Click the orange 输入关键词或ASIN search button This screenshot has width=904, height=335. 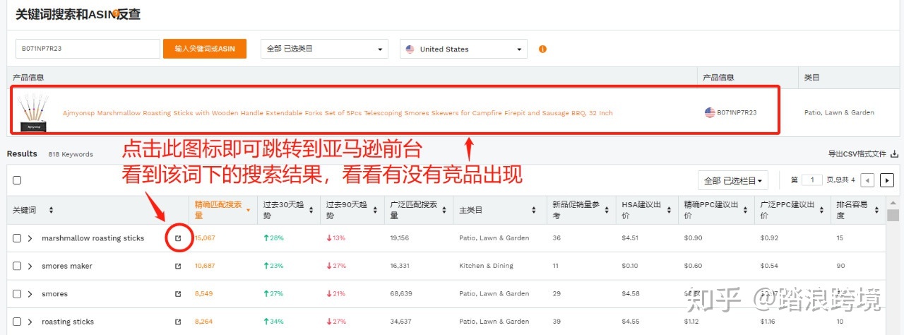[205, 49]
